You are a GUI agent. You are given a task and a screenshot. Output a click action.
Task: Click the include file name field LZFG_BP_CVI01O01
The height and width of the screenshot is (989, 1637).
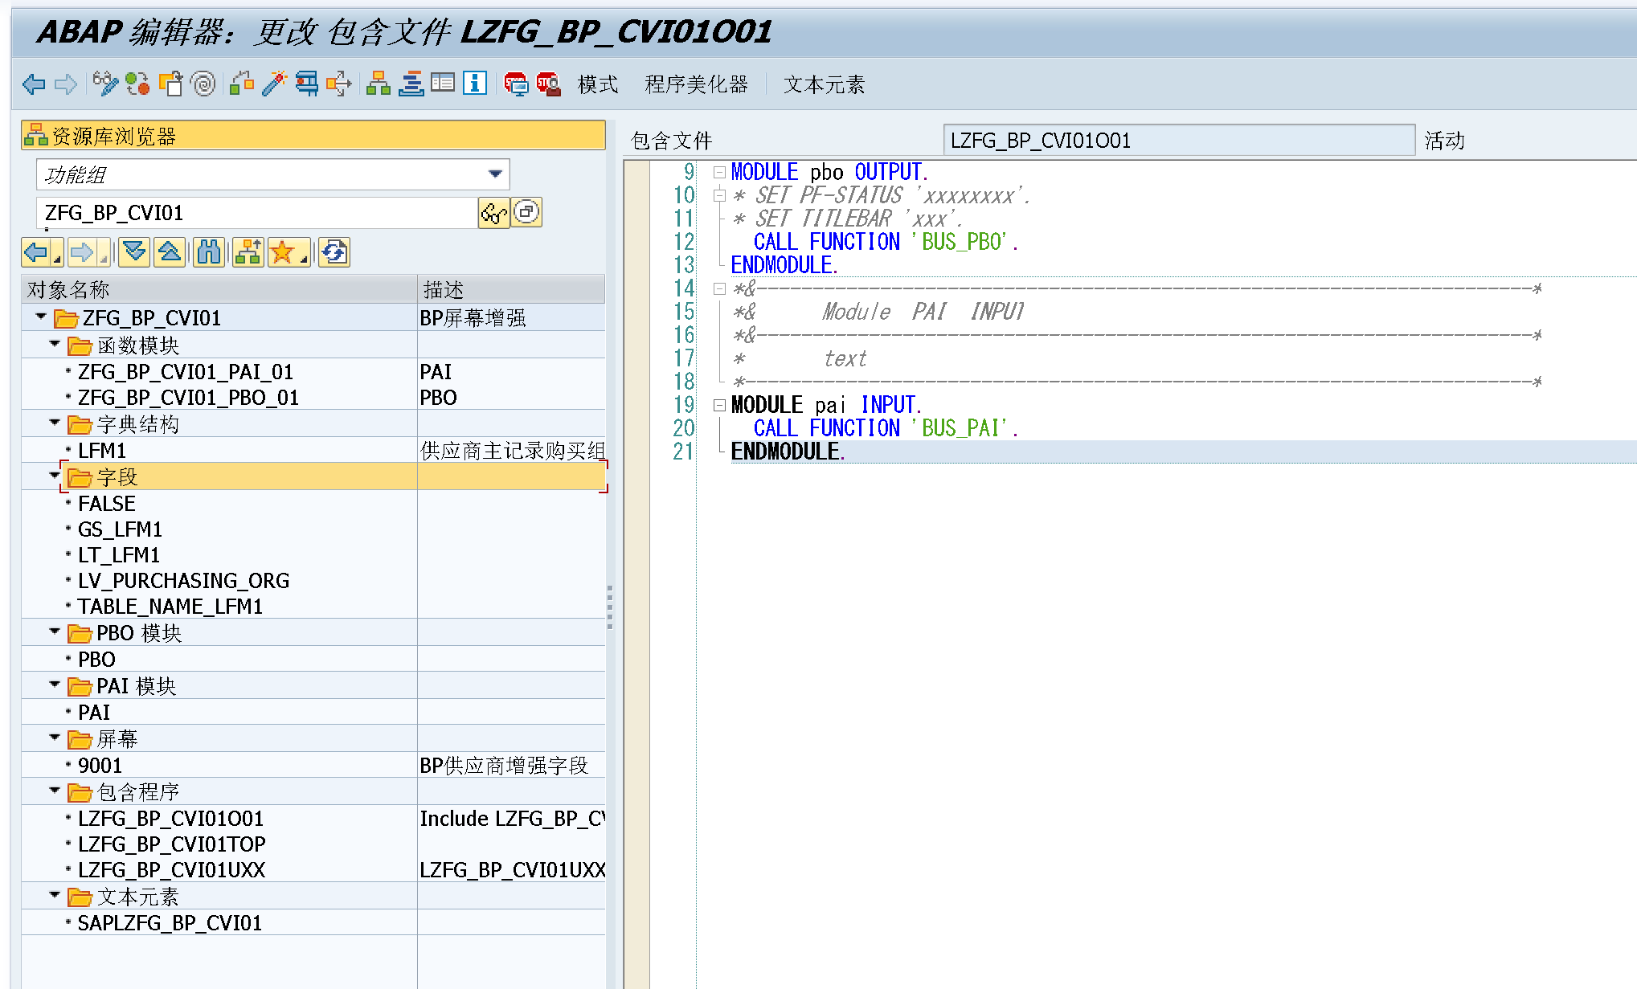pyautogui.click(x=1177, y=141)
